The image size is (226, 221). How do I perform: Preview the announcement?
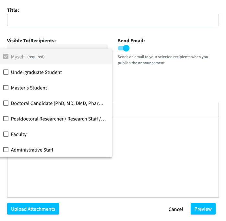click(x=203, y=209)
